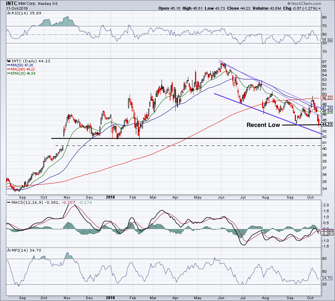
Task: Click the INTC ticker symbol title
Action: pos(12,3)
